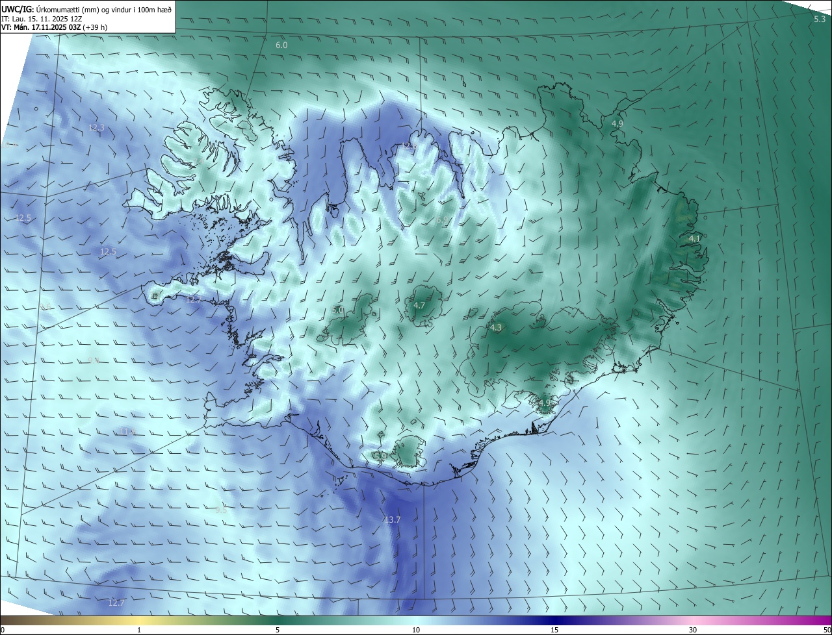Select the valid time line 'VT: Mán. 17.11.2025 03Z (+39 h)'

tap(55, 27)
